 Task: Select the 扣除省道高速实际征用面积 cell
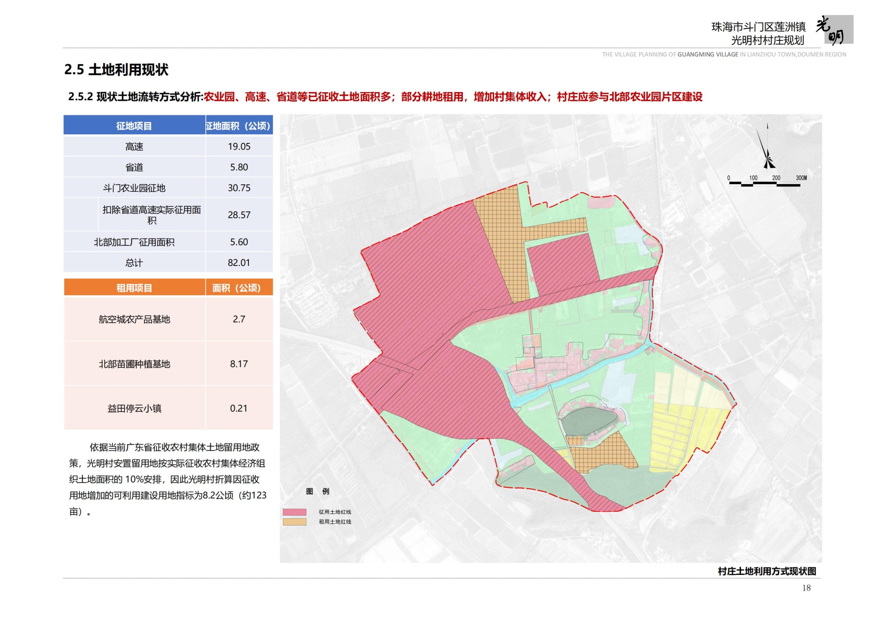pyautogui.click(x=152, y=215)
